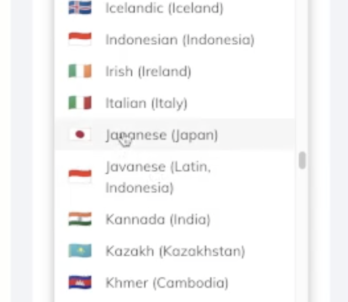348x302 pixels.
Task: Select Icelandic (Iceland) from the list
Action: point(164,8)
